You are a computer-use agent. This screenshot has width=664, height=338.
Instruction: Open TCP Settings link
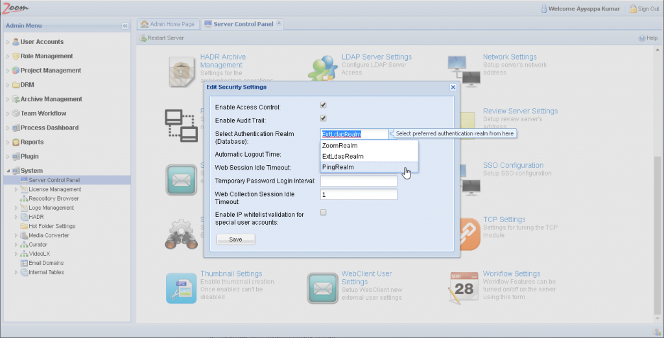coord(504,220)
